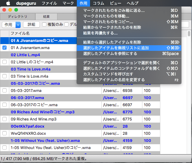
Task: Switch to the 結果 tab
Action: tap(47, 17)
